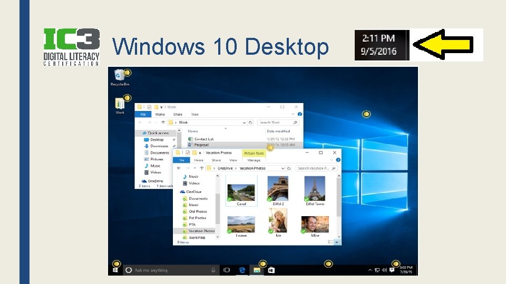Click the File Explorer taskbar icon
Viewport: 506px width, 284px height.
(257, 270)
